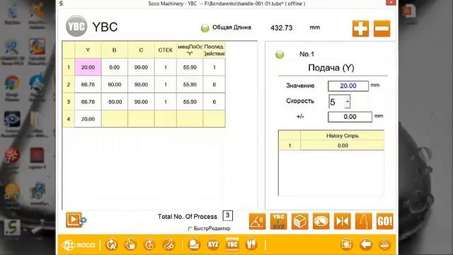This screenshot has width=453, height=255.
Task: Click the round icon left of XYZ
Action: point(195,244)
